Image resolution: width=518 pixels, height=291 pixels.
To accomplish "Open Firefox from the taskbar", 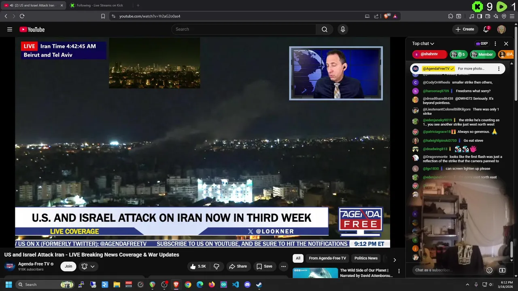I will pyautogui.click(x=212, y=285).
